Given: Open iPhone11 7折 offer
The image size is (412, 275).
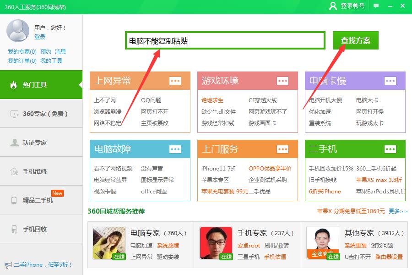Looking at the screenshot, I should pyautogui.click(x=219, y=168).
